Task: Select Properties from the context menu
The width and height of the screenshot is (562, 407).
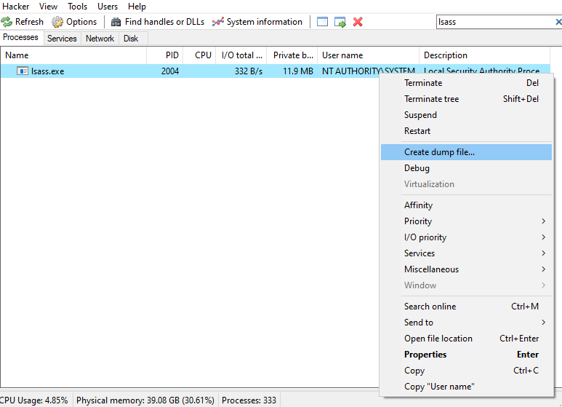Action: pyautogui.click(x=425, y=355)
